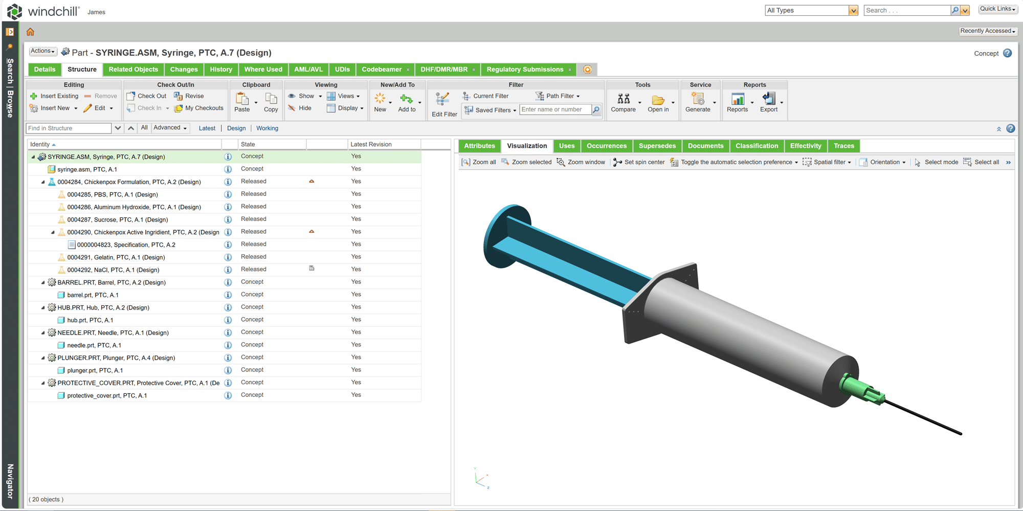Viewport: 1023px width, 511px height.
Task: Open Recently Accessed dropdown
Action: click(988, 31)
